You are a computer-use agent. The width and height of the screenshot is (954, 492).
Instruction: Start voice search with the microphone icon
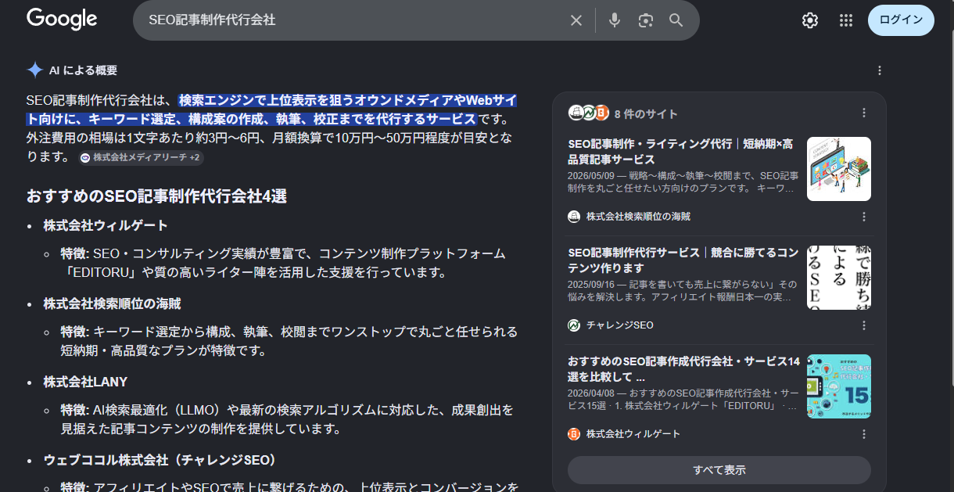pos(615,20)
